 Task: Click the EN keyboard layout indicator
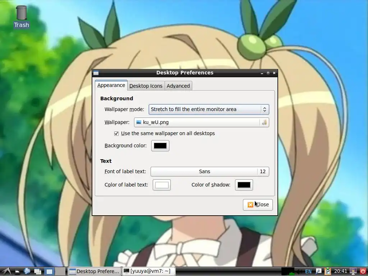tap(308, 272)
